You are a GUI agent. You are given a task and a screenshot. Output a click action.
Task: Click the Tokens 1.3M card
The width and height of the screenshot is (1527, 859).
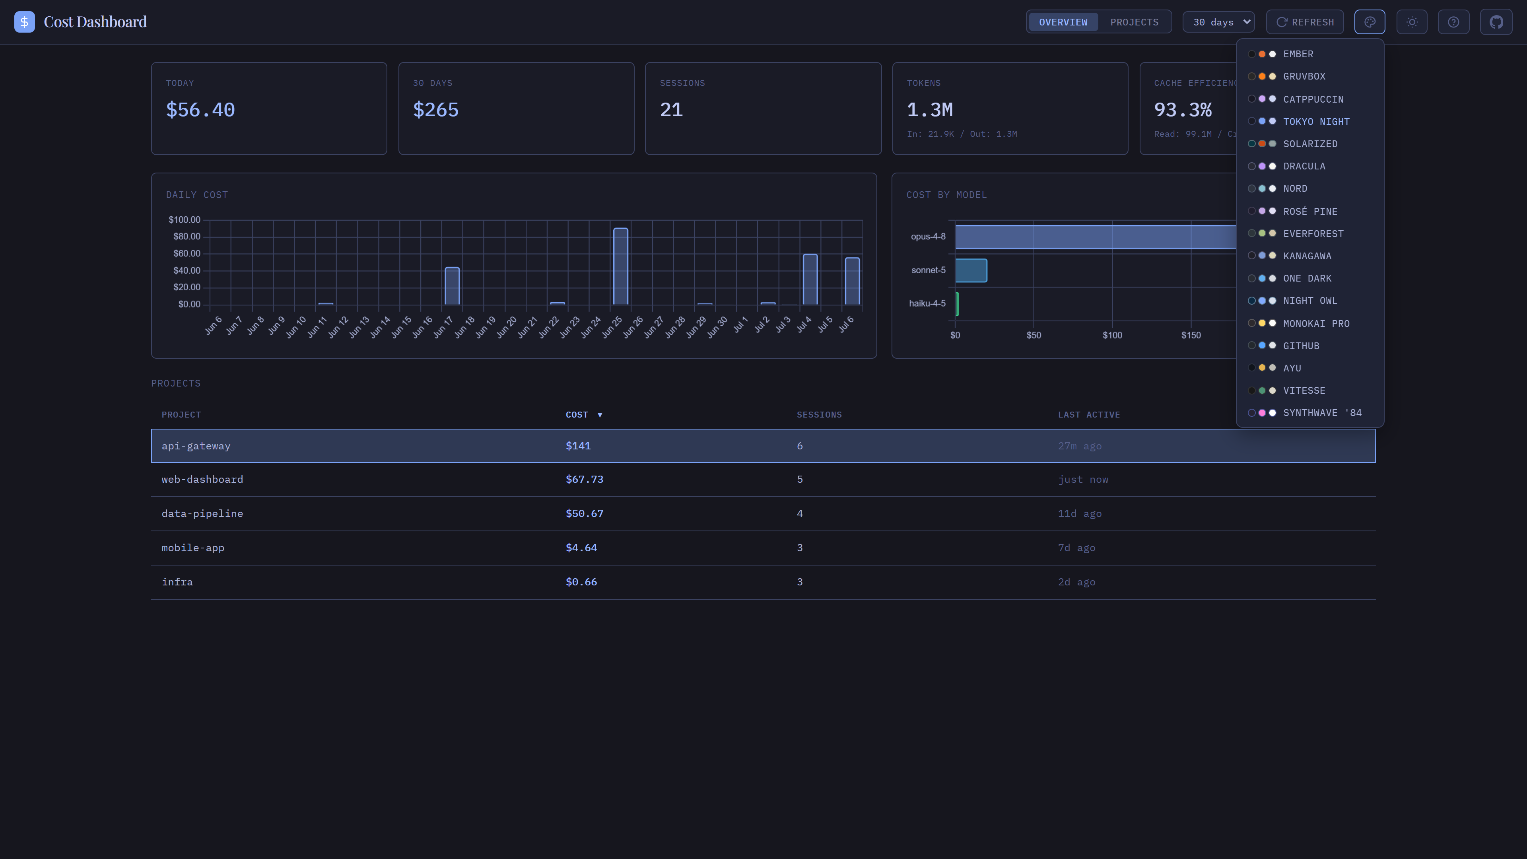(x=1010, y=109)
